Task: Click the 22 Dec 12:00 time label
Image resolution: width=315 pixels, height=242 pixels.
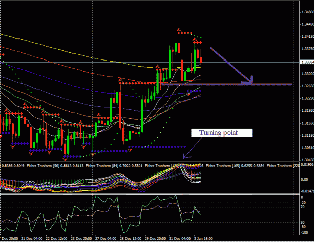Action: (56, 239)
